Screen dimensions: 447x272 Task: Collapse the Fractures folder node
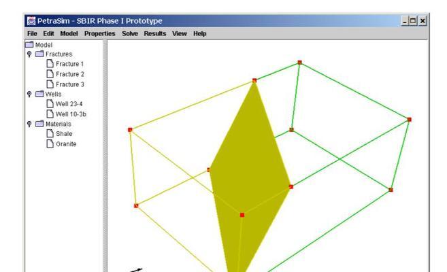[x=29, y=54]
